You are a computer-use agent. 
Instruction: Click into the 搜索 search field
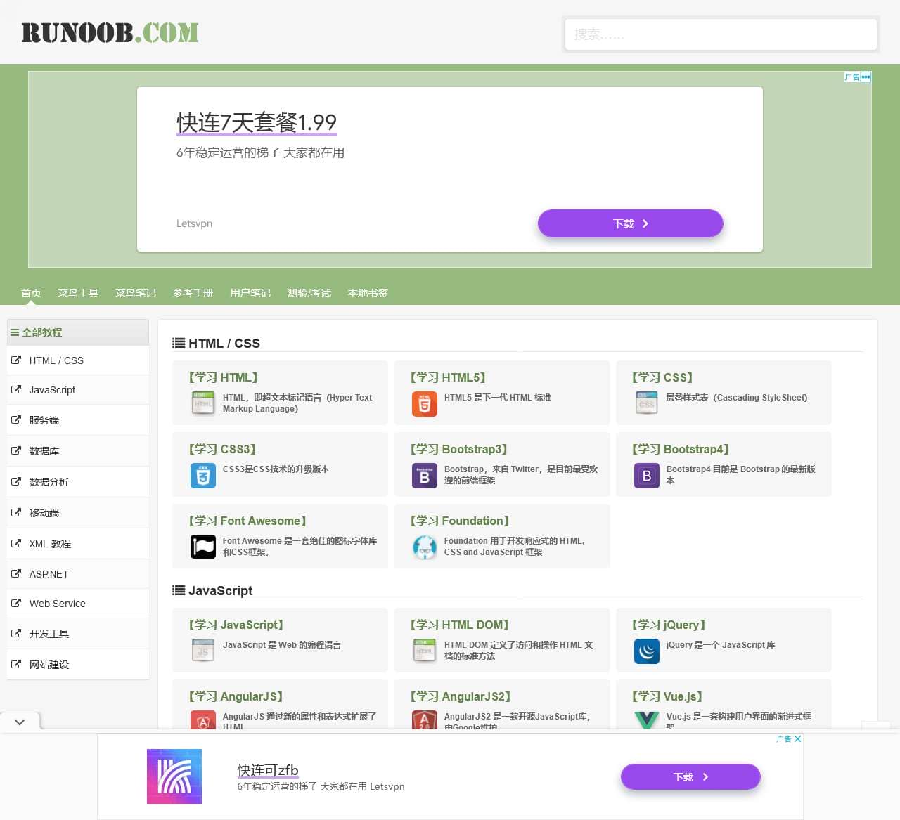[720, 34]
